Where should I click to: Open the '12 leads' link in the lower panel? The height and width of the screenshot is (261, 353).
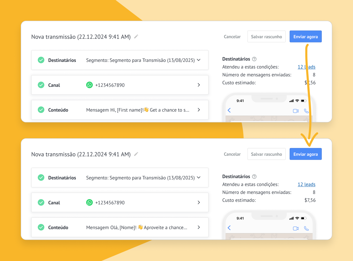tap(306, 184)
